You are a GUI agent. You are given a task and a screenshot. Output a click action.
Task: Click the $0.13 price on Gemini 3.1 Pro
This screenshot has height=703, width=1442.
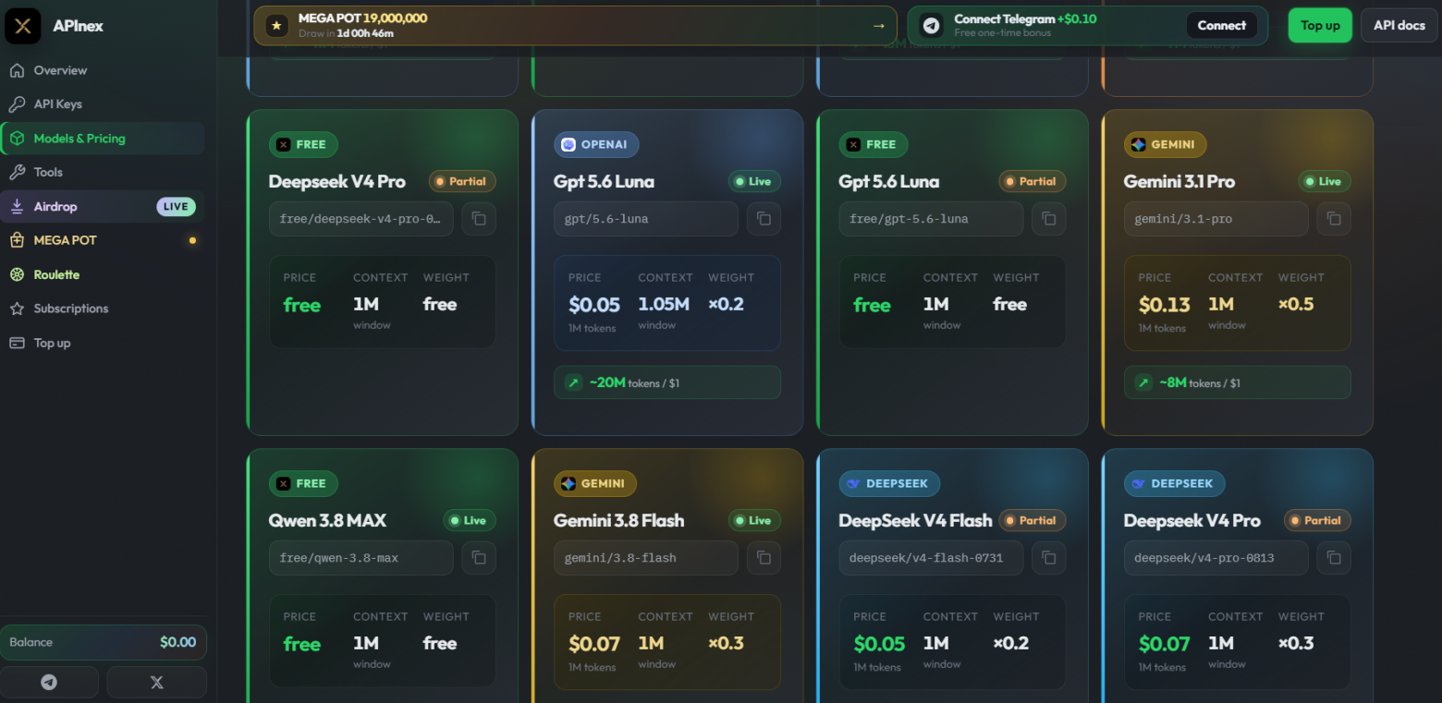tap(1165, 305)
